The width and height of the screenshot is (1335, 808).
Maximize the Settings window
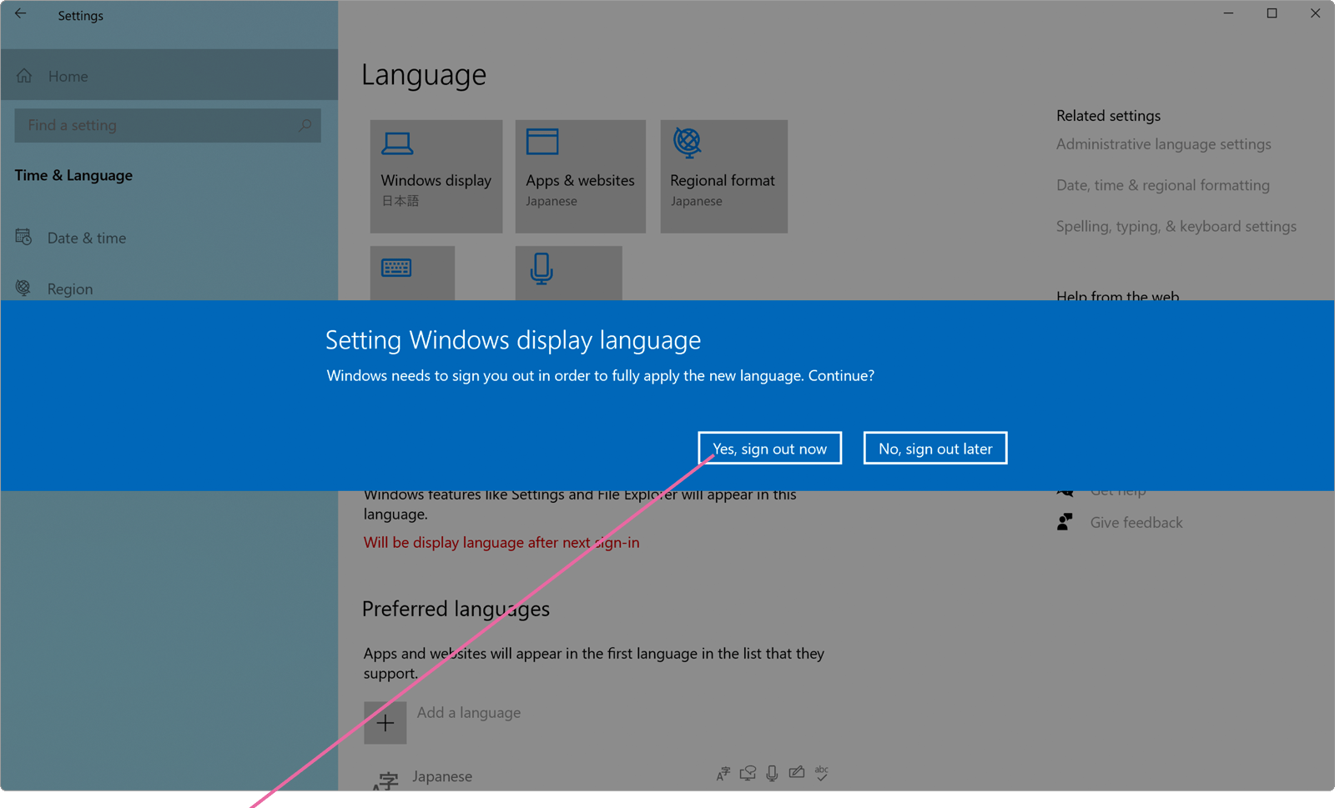point(1272,13)
